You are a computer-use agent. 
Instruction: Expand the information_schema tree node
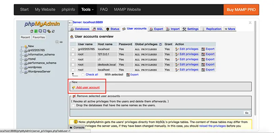[x=21, y=55]
